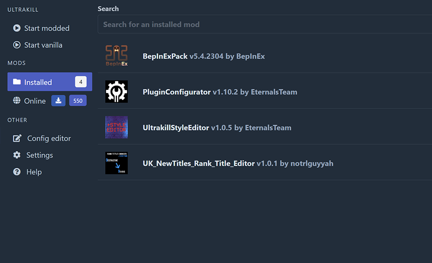Click the installed count badge showing 4
Screen dimensions: 432x263
81,82
